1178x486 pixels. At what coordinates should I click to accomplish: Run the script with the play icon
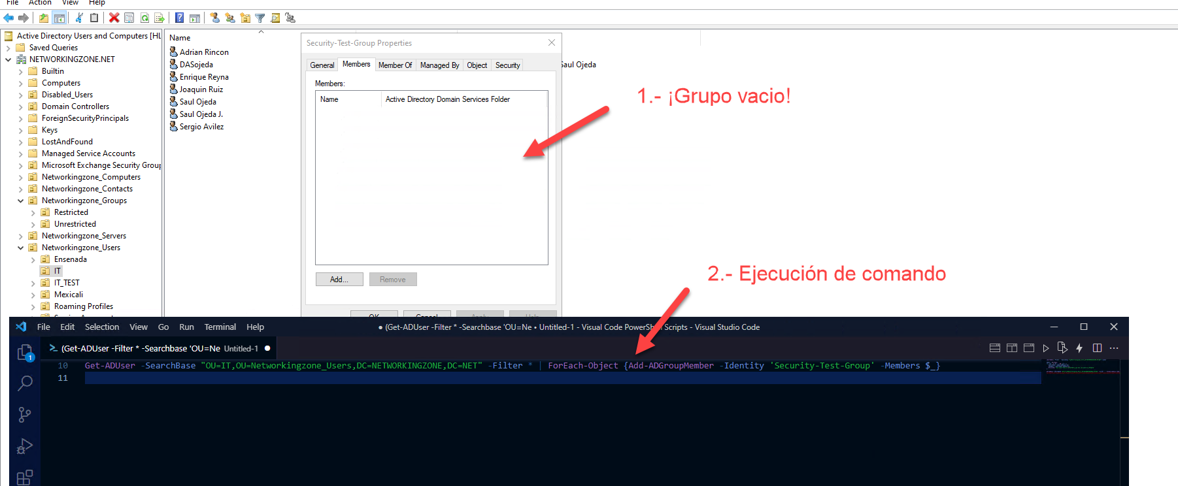1046,348
